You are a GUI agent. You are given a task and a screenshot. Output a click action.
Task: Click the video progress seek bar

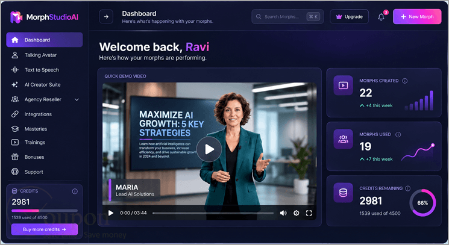pos(213,213)
